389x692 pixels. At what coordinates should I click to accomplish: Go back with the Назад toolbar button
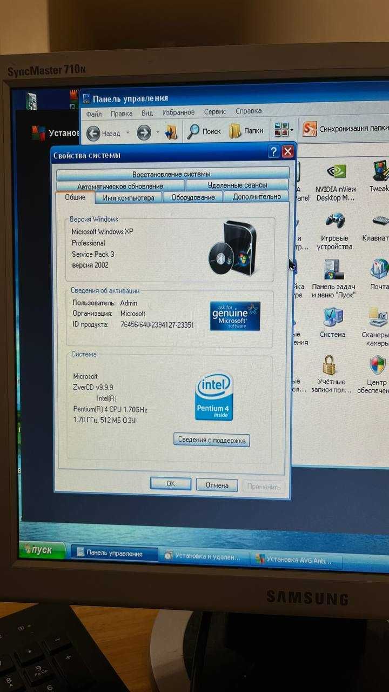(104, 132)
